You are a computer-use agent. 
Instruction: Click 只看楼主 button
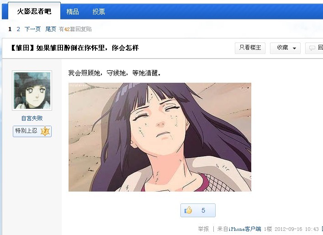click(x=250, y=48)
